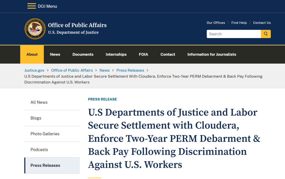Open All News in the sidebar
285x179 pixels.
point(52,102)
